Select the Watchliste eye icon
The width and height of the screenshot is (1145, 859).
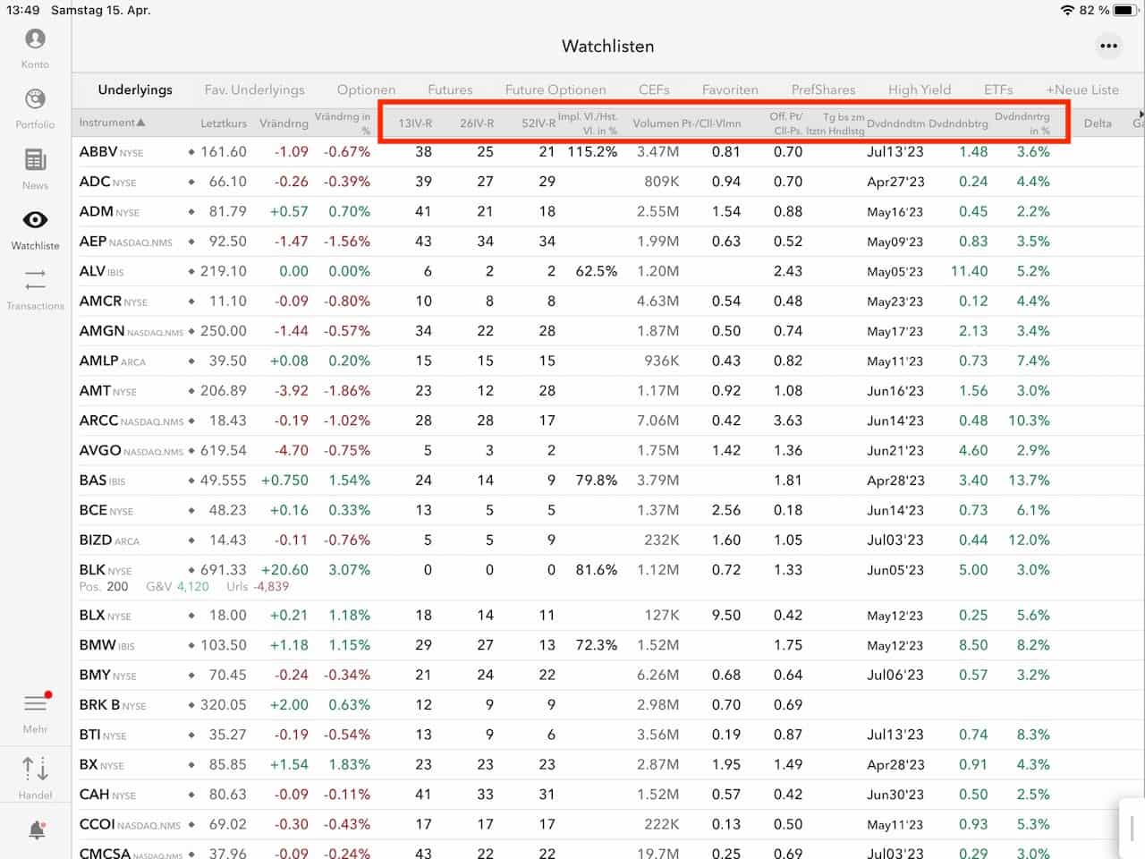35,219
